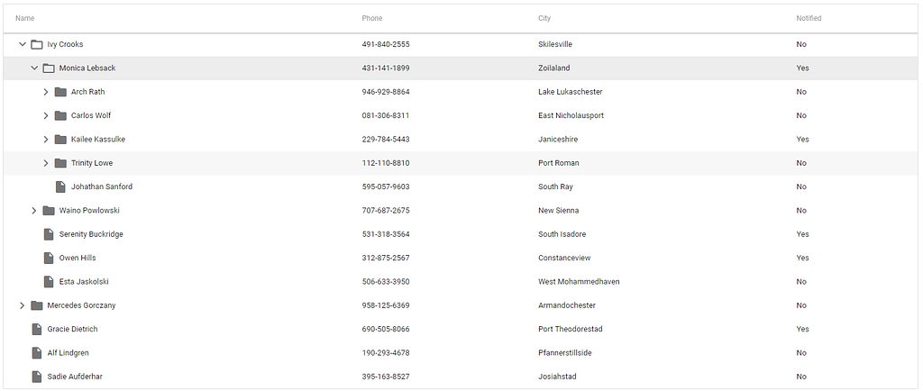Click the document icon next to Gracie Dietrich

[36, 329]
